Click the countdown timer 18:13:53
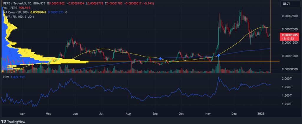 point(288,39)
